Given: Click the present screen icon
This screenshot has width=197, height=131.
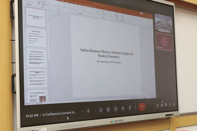Looking at the screenshot, I should click(x=108, y=109).
